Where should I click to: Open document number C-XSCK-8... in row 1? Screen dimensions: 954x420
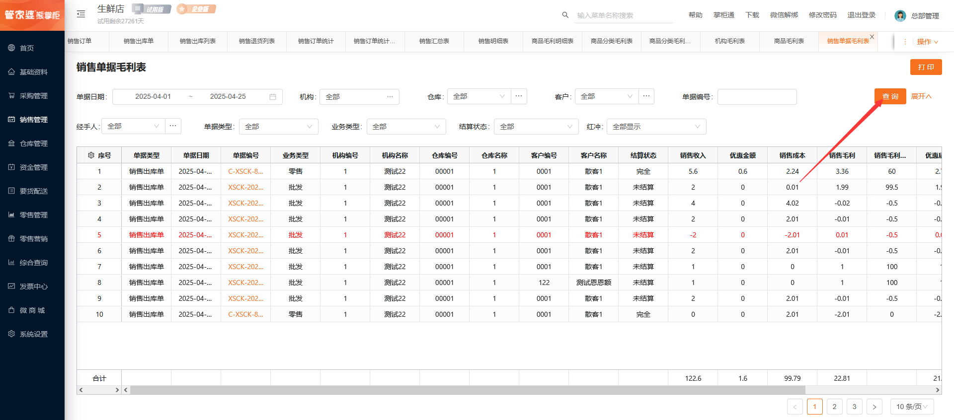point(246,171)
